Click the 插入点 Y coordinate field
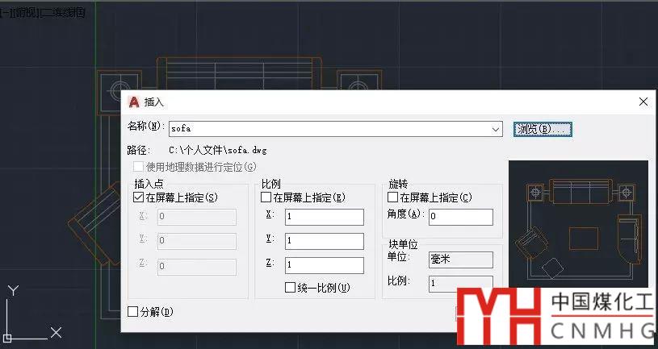658x349 pixels. [197, 241]
